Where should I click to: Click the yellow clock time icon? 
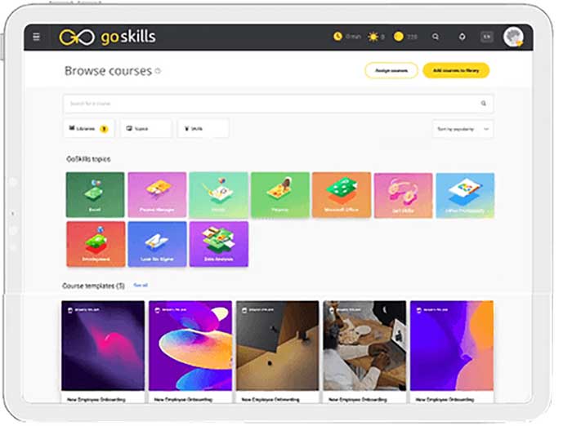pyautogui.click(x=337, y=36)
